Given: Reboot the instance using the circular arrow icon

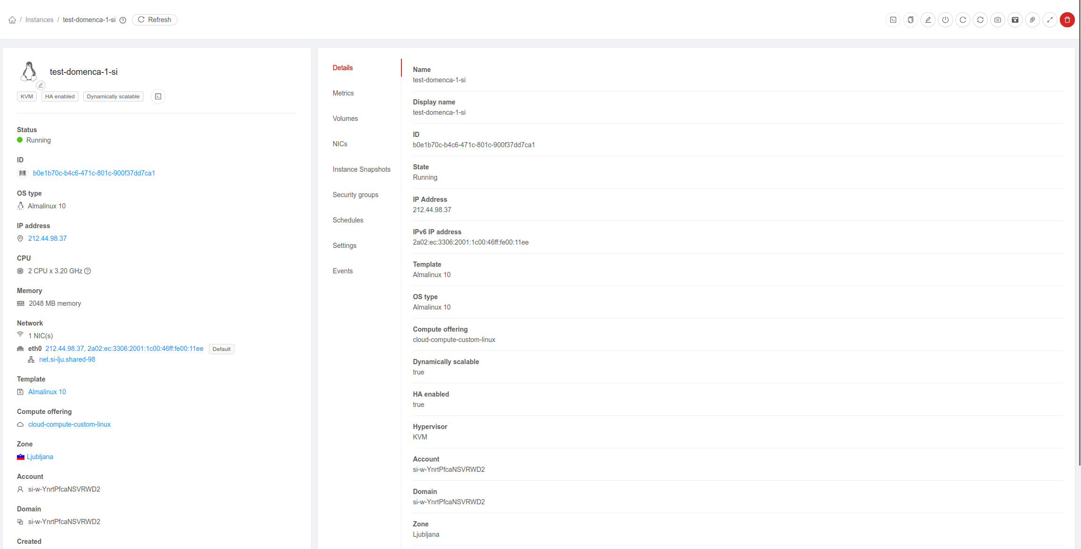Looking at the screenshot, I should click(x=962, y=20).
